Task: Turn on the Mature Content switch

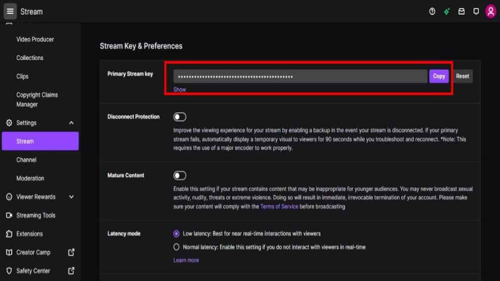Action: (180, 176)
